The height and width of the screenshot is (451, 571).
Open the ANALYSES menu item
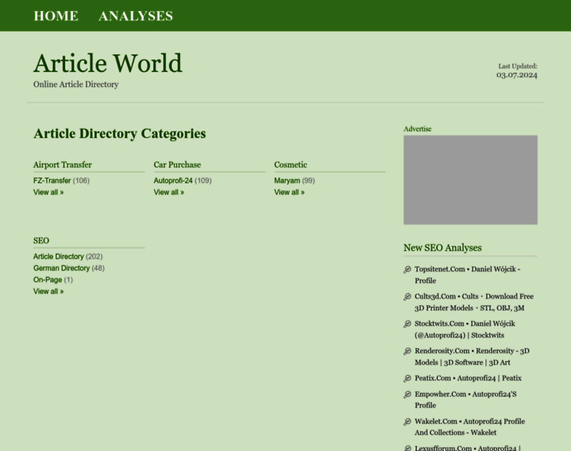click(x=136, y=16)
